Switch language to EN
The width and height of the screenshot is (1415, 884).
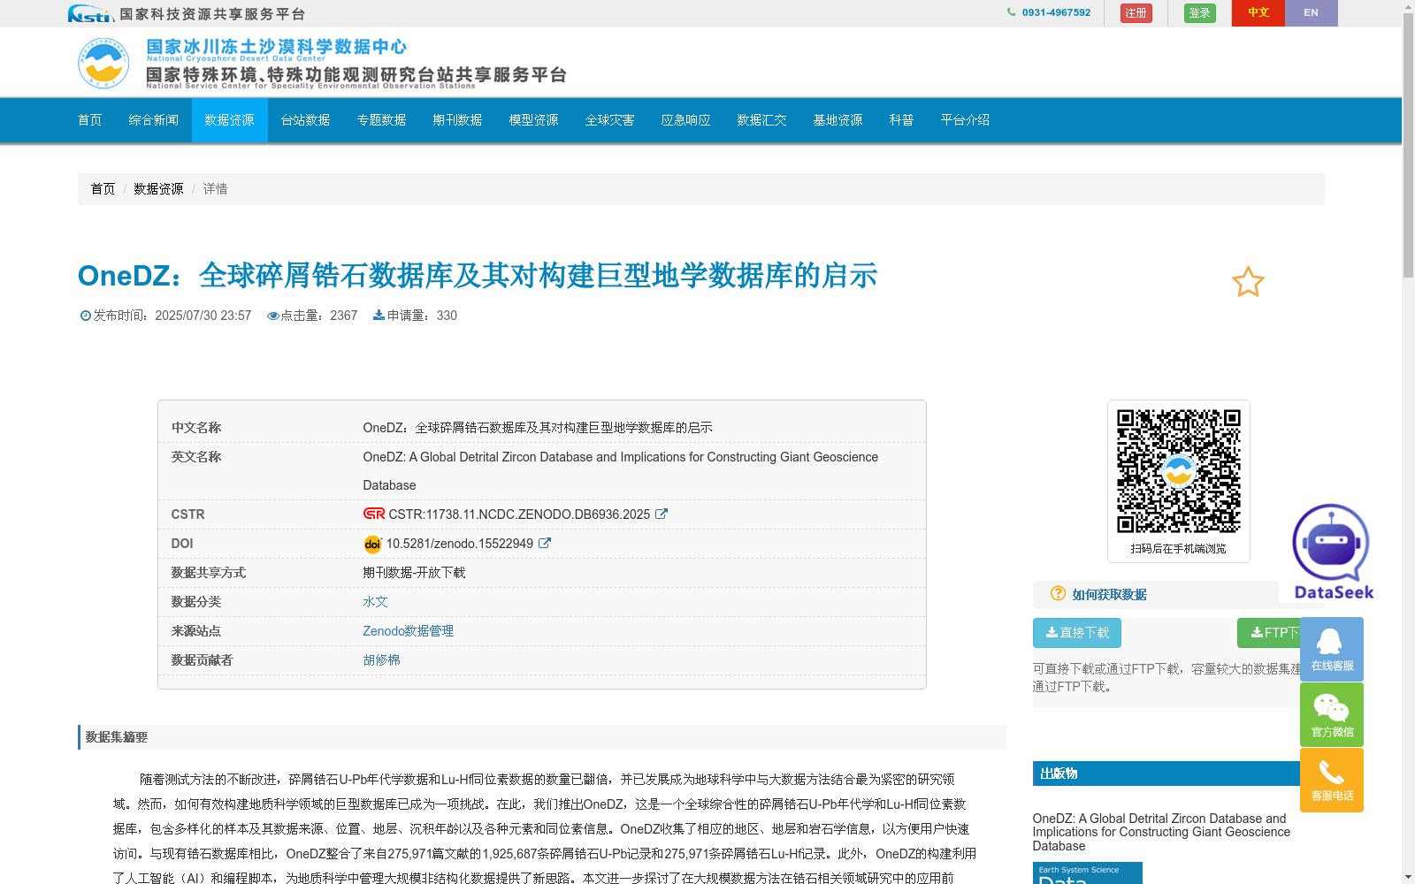point(1311,12)
